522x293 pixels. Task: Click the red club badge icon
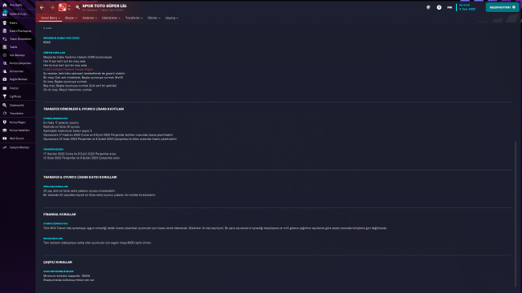pos(63,7)
